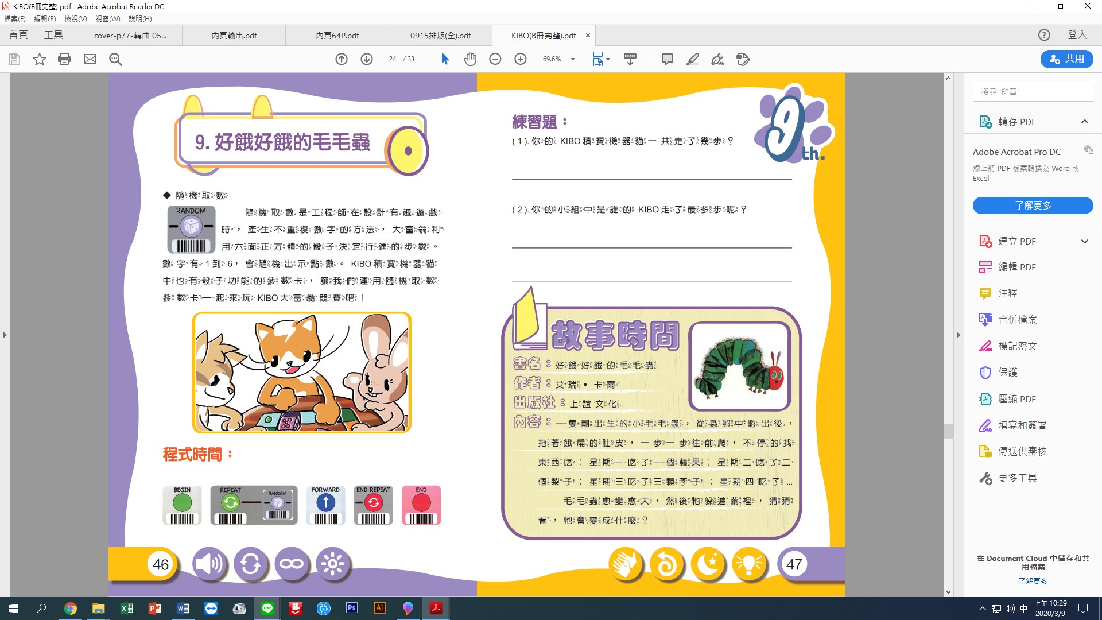Expand the left navigation pane arrow
Image resolution: width=1102 pixels, height=620 pixels.
pyautogui.click(x=5, y=335)
